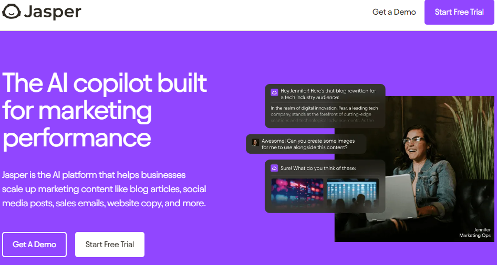This screenshot has height=265, width=497.
Task: Click the outlined Get A Demo button
Action: click(34, 245)
